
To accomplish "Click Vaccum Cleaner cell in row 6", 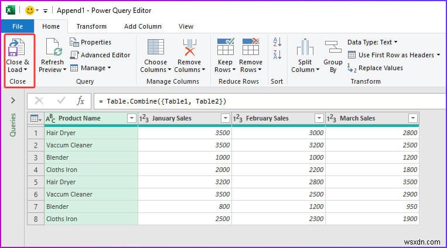I will tap(91, 194).
